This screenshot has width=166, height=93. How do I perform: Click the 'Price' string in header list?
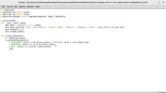[51, 27]
